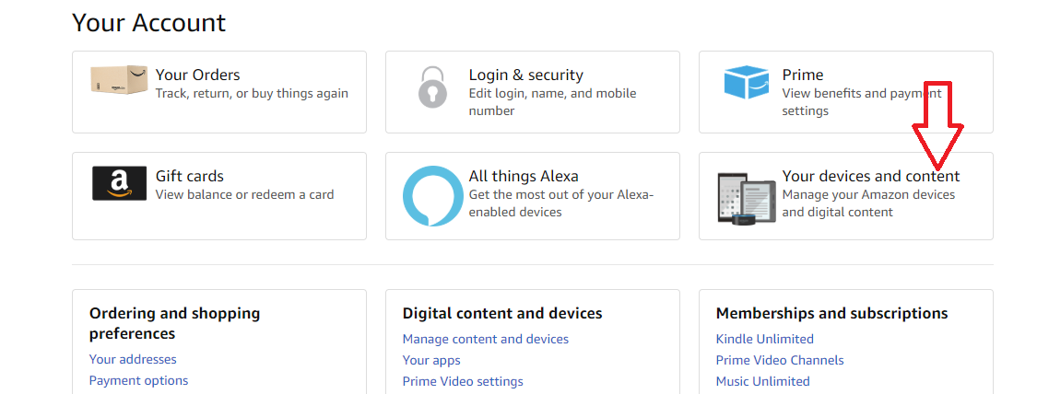The image size is (1037, 394).
Task: Open the Prime Video Channels link
Action: 780,360
